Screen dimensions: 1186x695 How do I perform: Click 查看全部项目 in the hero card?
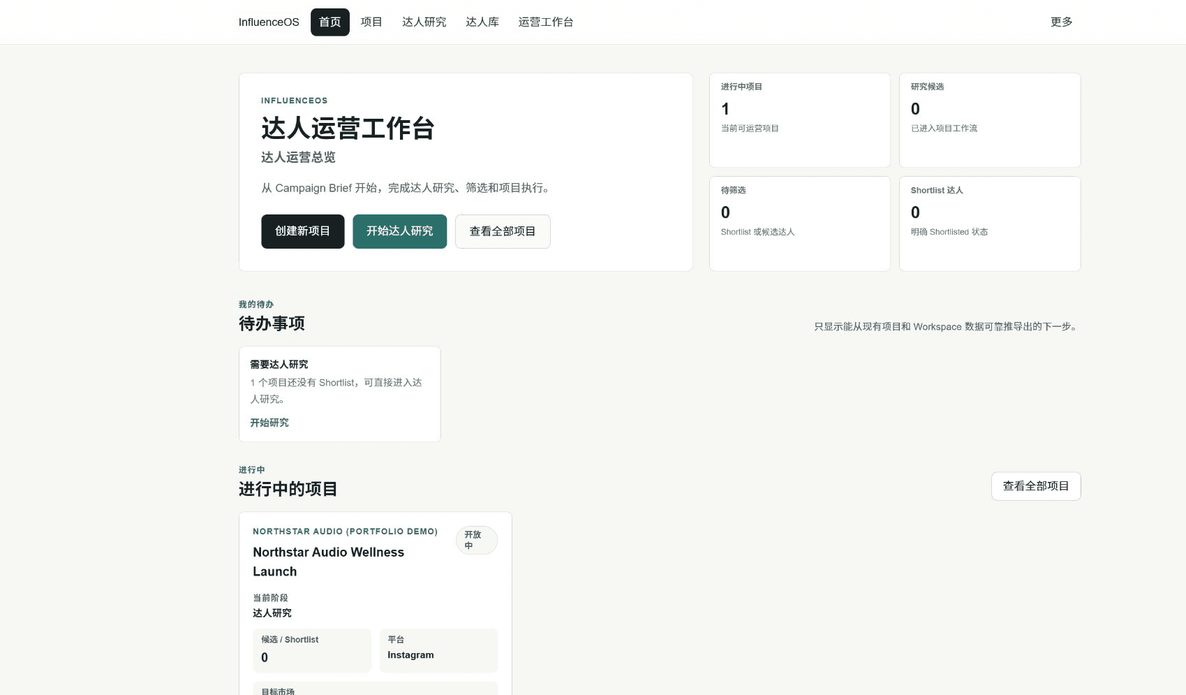click(503, 231)
